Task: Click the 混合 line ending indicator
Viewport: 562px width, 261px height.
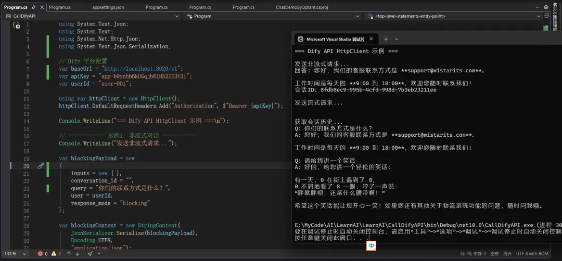Action: 507,254
